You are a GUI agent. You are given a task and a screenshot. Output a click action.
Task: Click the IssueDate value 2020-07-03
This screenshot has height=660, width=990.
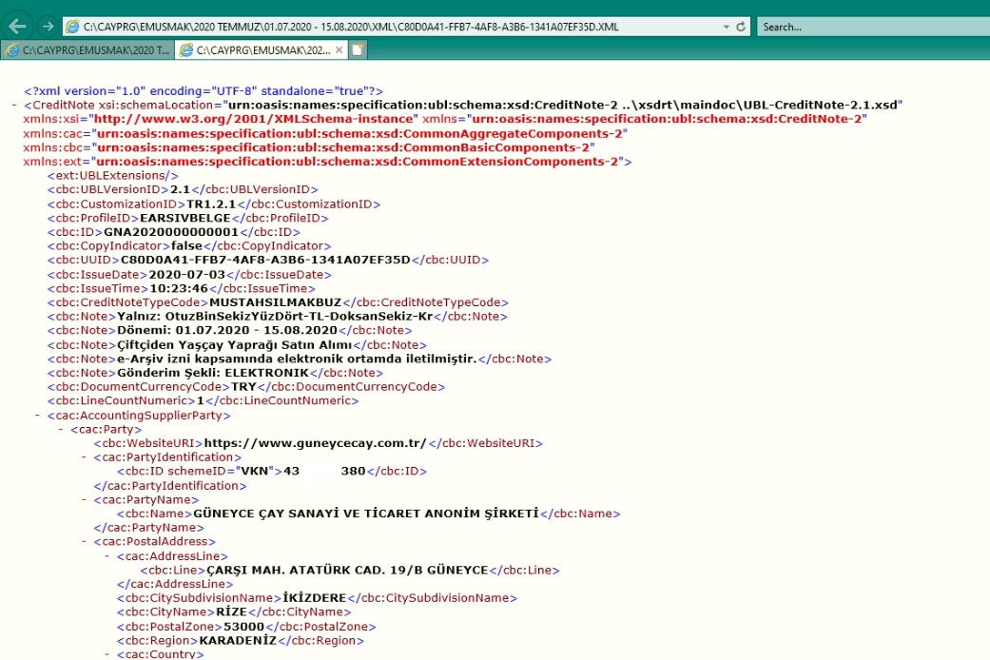187,275
